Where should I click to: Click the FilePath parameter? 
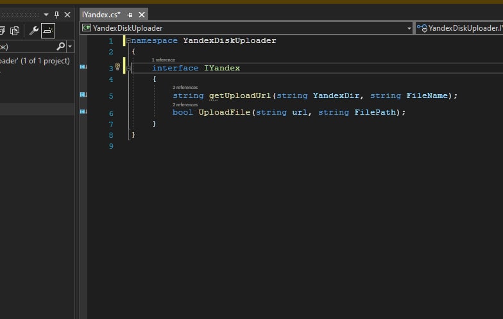[x=375, y=112]
